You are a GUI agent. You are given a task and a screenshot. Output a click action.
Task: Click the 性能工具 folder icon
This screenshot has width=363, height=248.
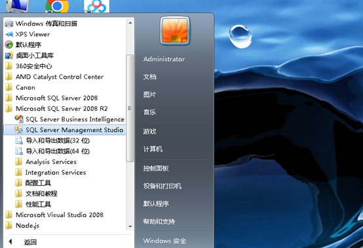[18, 204]
